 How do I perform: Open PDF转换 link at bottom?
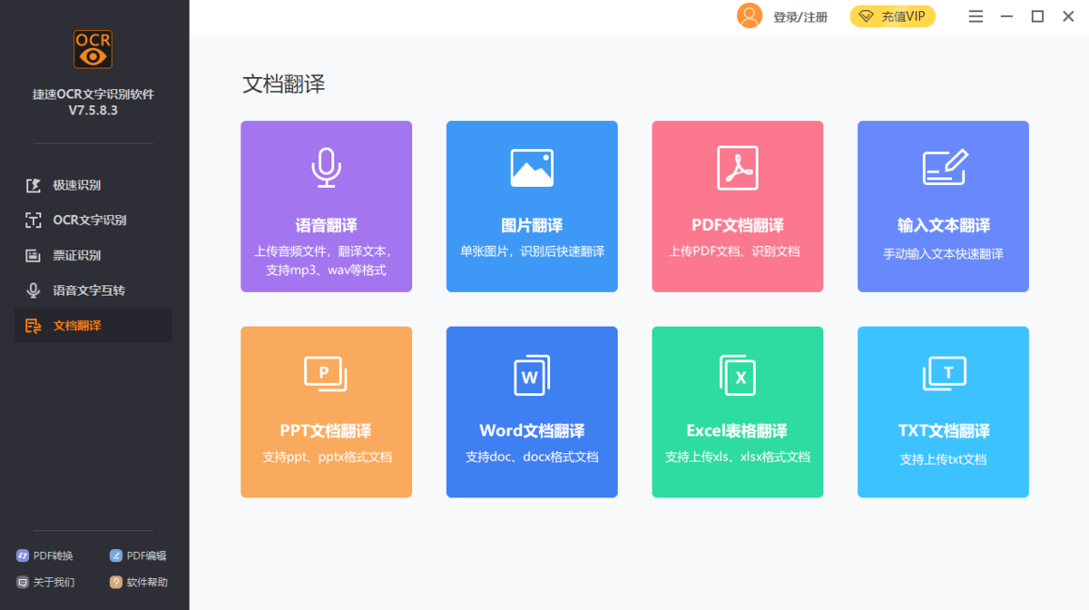click(45, 556)
